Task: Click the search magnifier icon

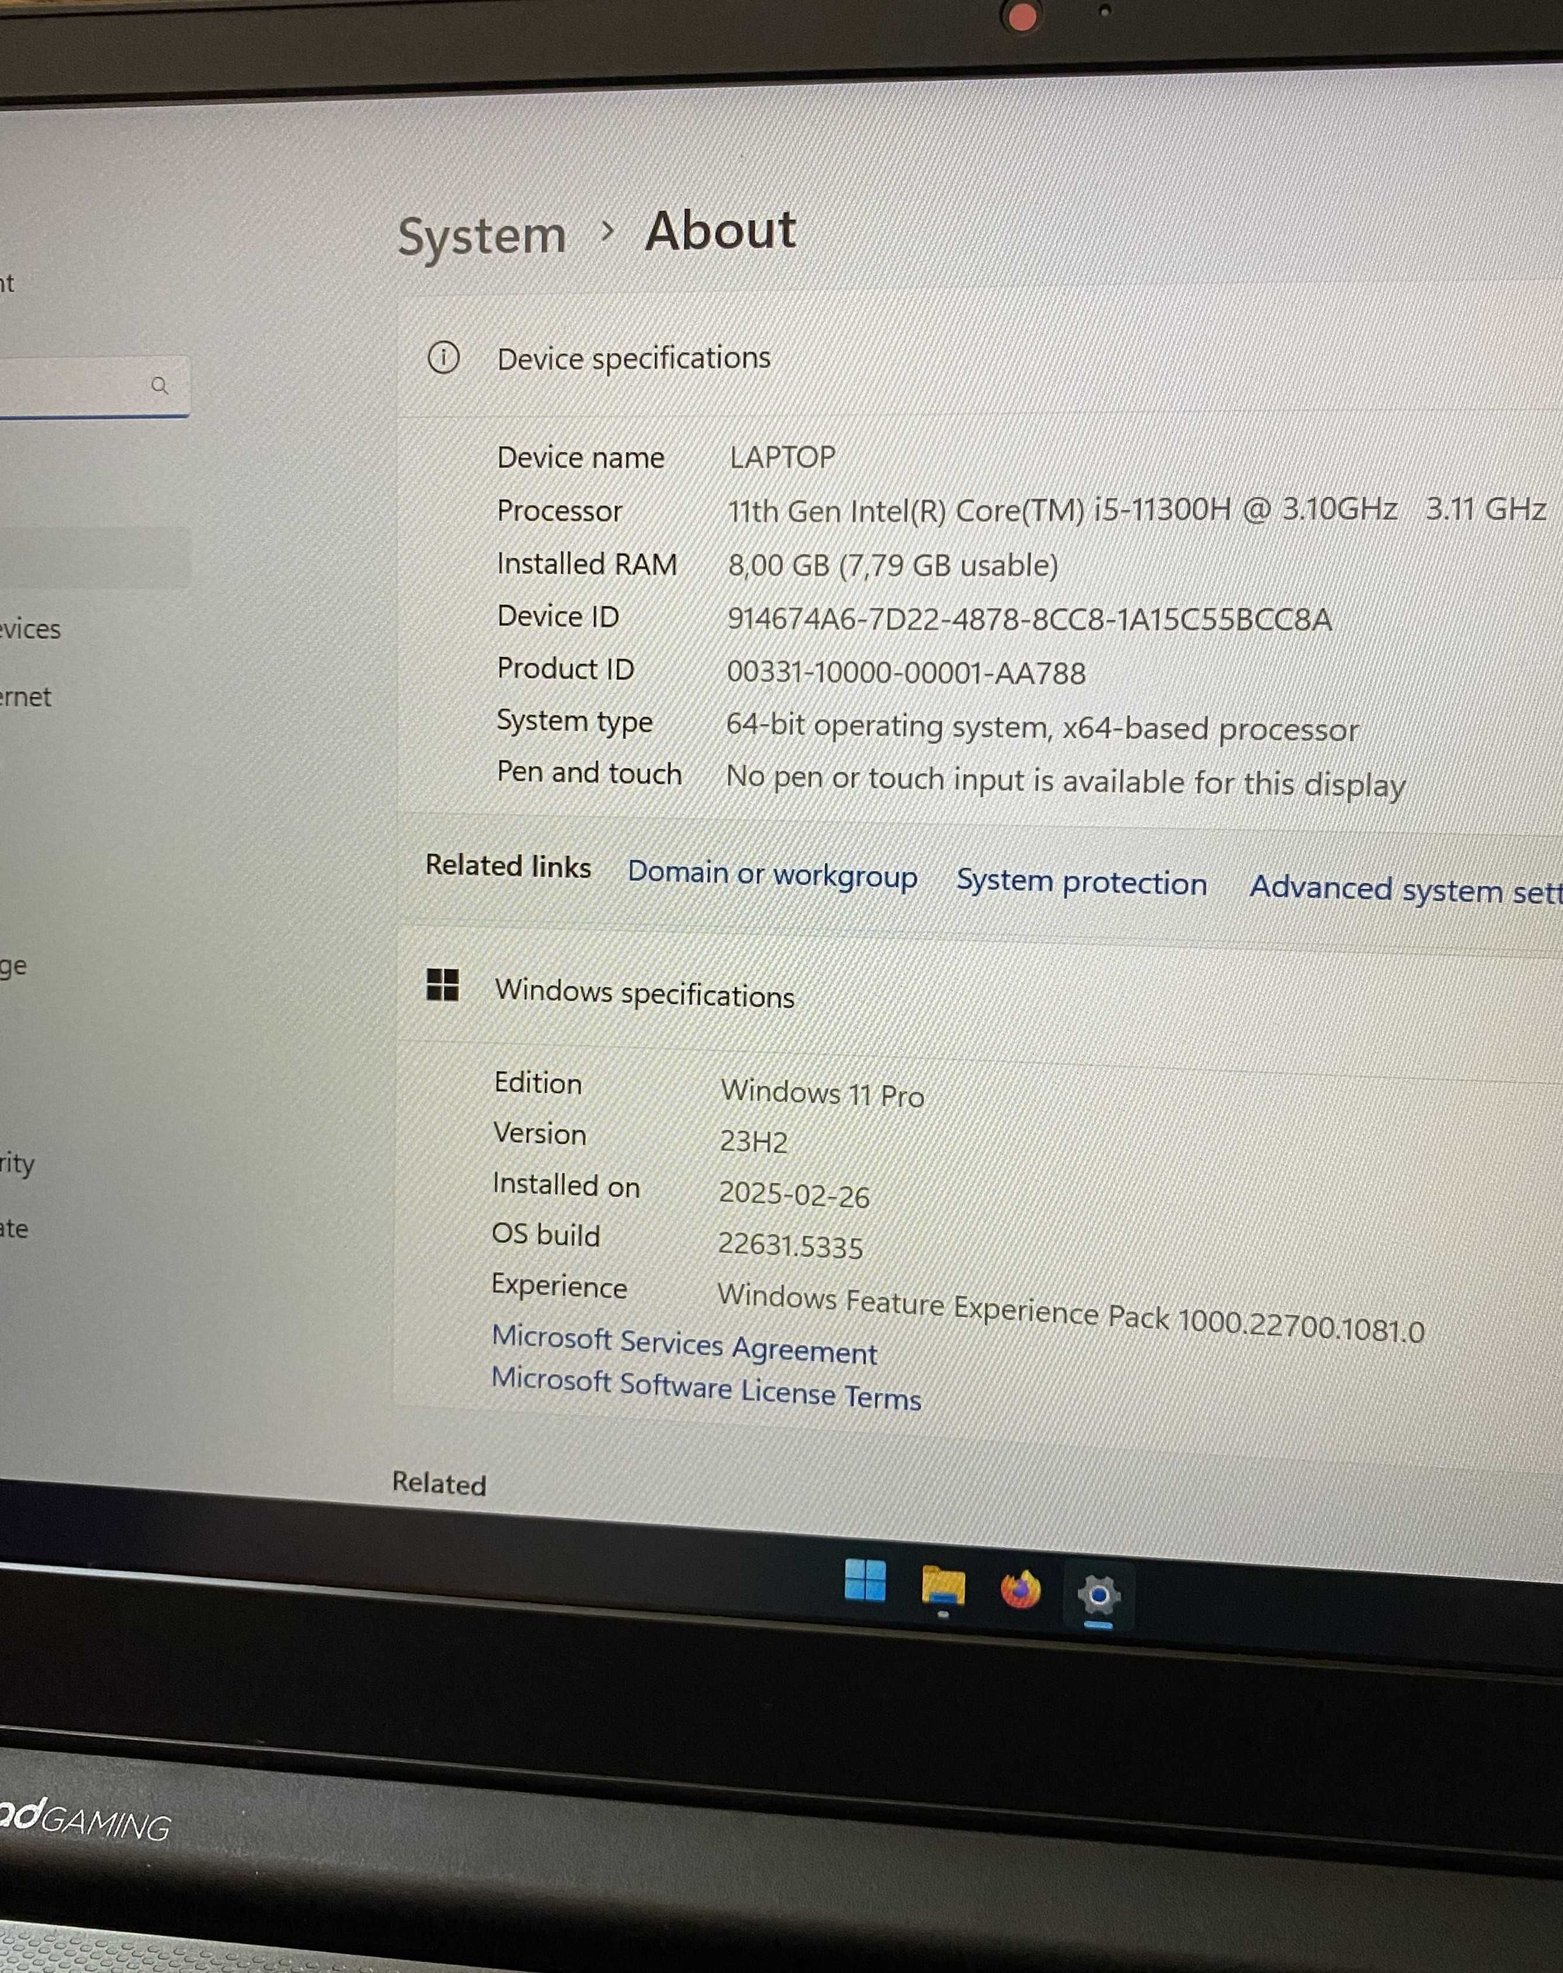Action: point(160,385)
